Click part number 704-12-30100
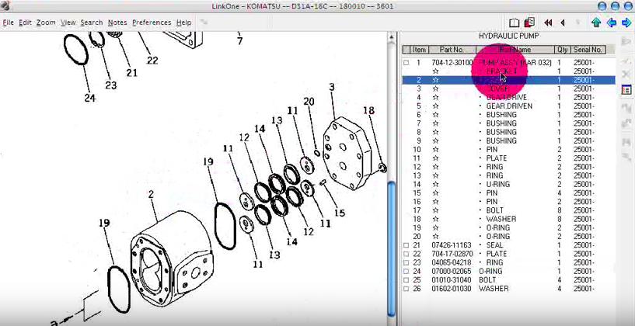The height and width of the screenshot is (326, 635). click(x=452, y=63)
